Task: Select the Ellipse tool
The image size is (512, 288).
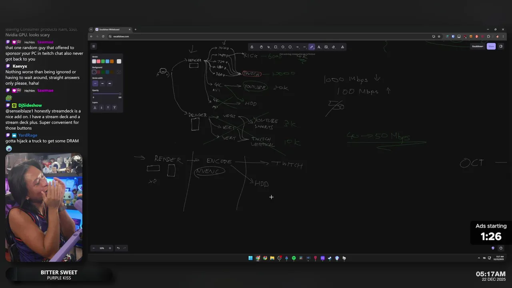Action: pos(290,47)
